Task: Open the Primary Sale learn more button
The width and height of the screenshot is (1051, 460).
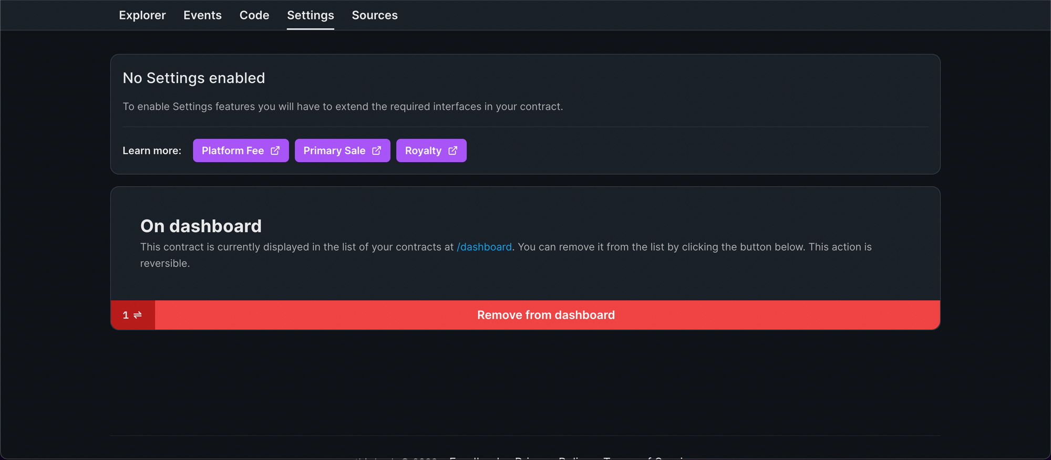Action: point(343,151)
